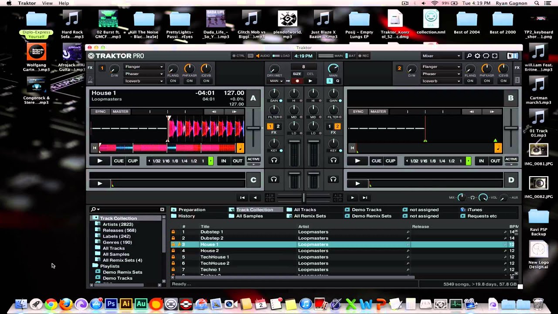
Task: Open FX unit 2 Iceverb effect dropdown
Action: coord(441,81)
